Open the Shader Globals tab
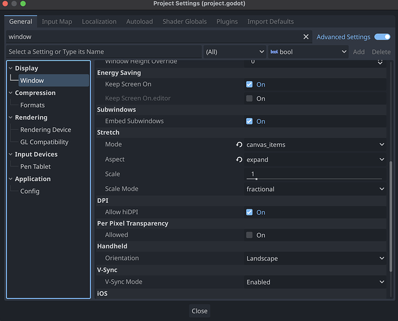398x321 pixels. [x=185, y=22]
